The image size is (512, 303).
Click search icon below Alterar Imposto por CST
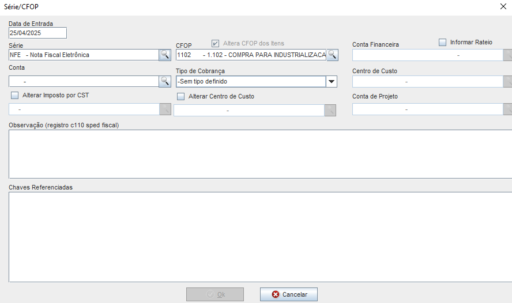coord(165,109)
